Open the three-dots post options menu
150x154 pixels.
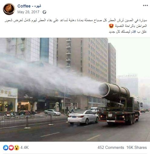145,5
